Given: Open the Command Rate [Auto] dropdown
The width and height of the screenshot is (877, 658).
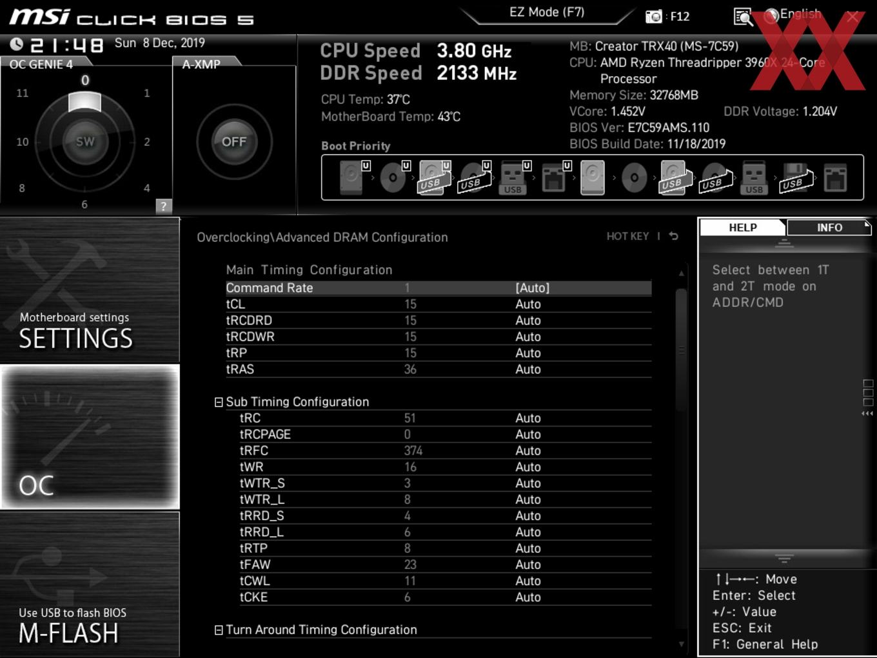Looking at the screenshot, I should (533, 288).
